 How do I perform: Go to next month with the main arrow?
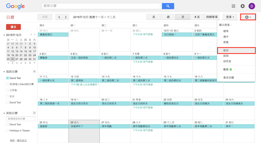point(66,17)
